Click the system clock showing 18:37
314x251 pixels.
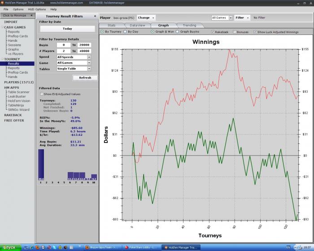point(307,247)
